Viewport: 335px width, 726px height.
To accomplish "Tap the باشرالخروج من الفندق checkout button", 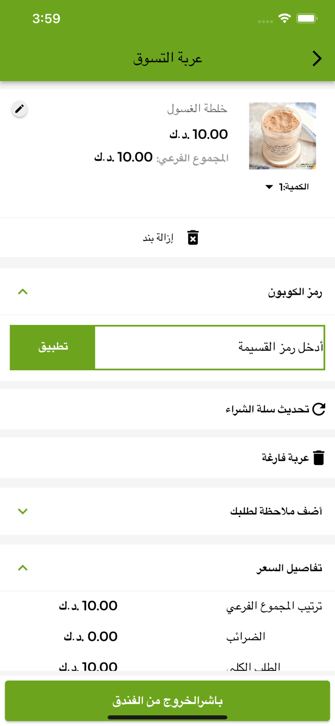I will [167, 700].
